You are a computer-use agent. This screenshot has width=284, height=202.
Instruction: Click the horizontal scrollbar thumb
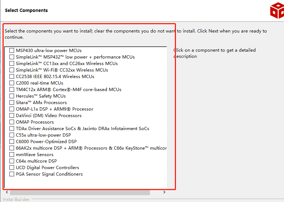80,192
